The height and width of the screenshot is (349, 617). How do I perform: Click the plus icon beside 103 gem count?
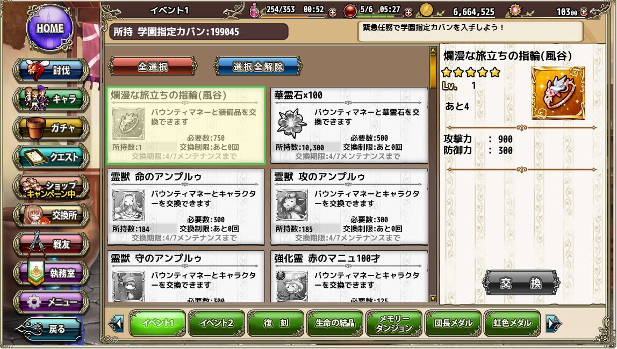point(584,12)
